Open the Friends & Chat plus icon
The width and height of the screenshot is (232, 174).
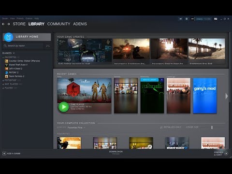(x=226, y=153)
